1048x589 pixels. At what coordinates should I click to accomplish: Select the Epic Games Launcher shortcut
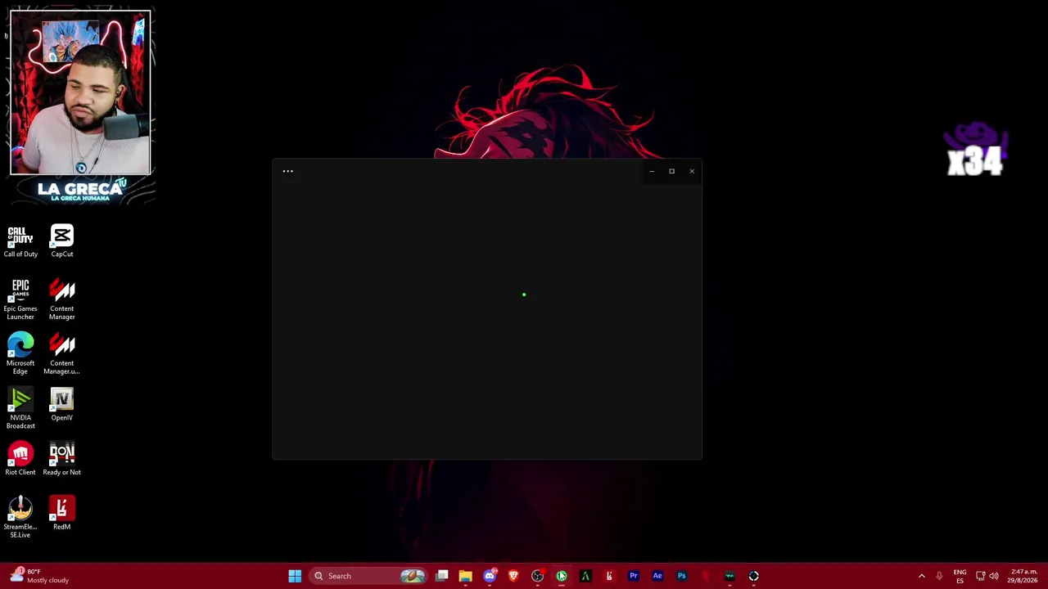20,299
